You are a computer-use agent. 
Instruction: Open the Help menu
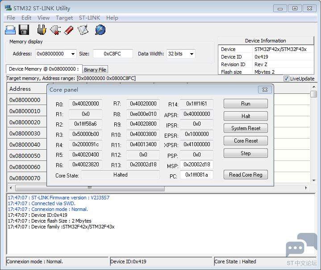pos(112,18)
